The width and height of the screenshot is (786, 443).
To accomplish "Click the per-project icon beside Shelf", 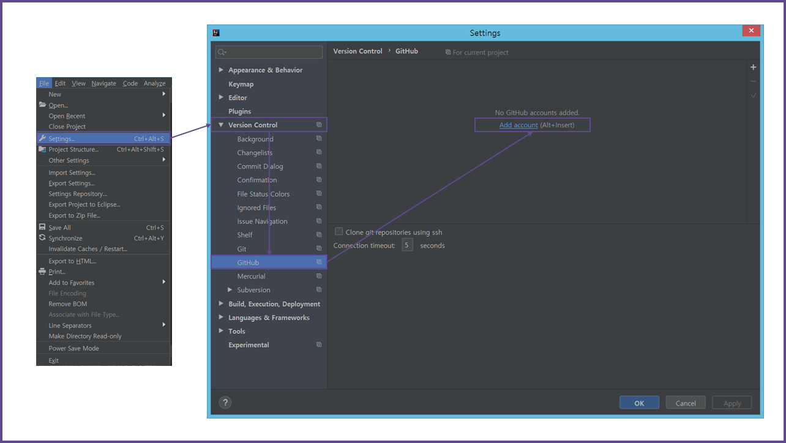I will pos(319,235).
